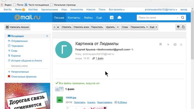Image resolution: width=194 pixels, height=109 pixels.
Task: Open Корзина folder
Action: pos(16,56)
